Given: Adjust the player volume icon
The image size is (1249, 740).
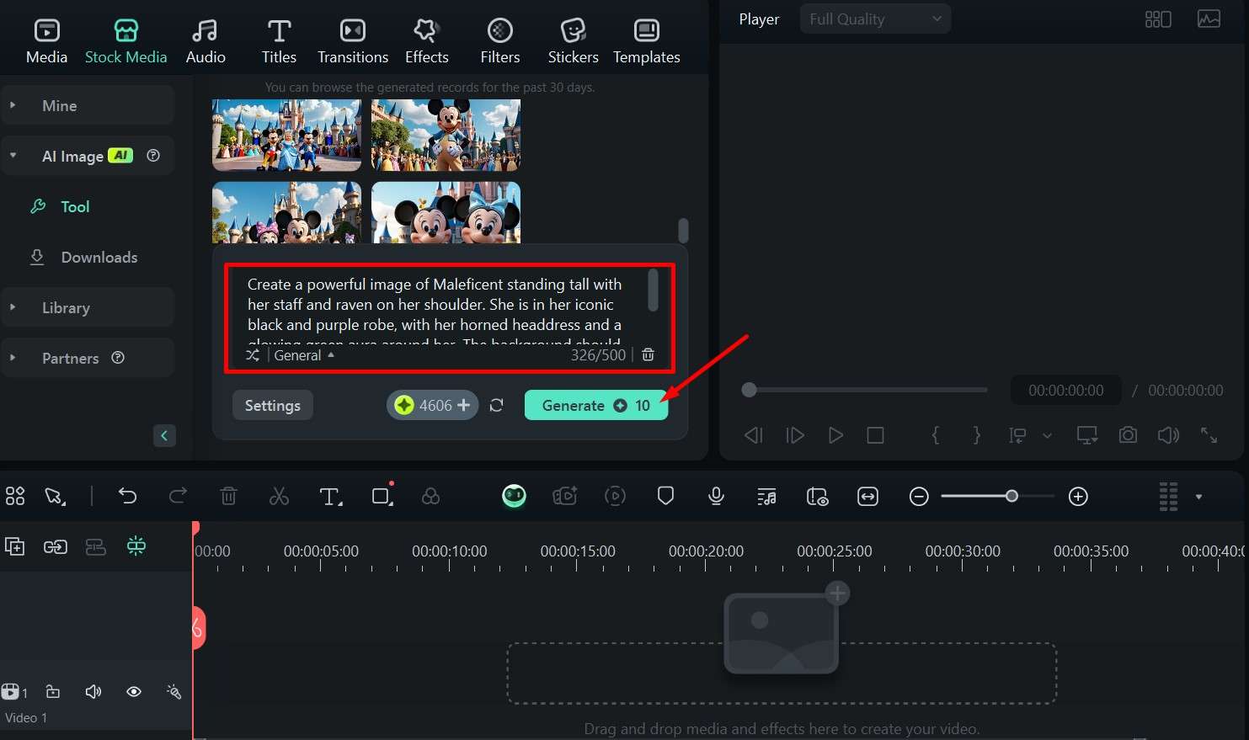Looking at the screenshot, I should 1168,435.
